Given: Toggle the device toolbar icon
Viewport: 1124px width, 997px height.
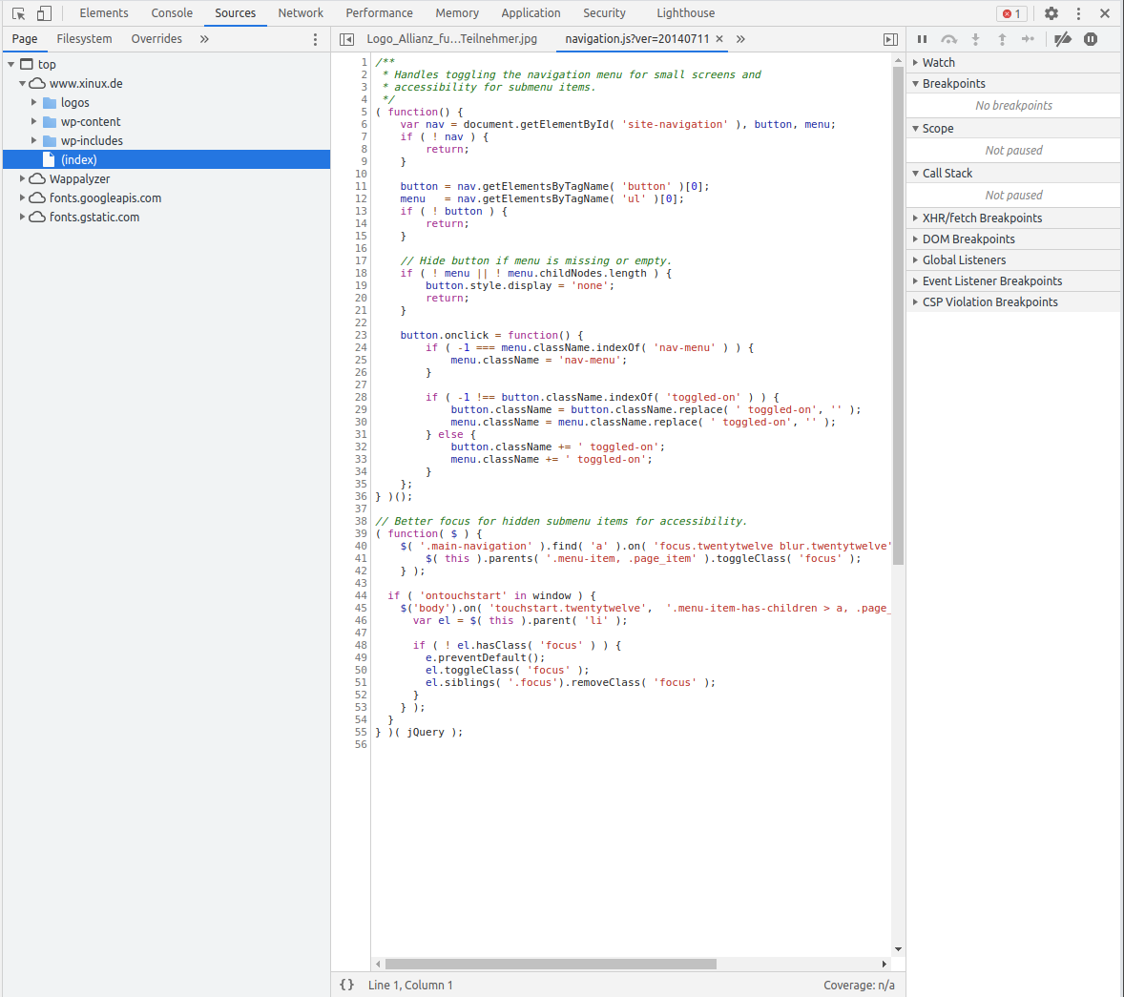Looking at the screenshot, I should coord(44,13).
